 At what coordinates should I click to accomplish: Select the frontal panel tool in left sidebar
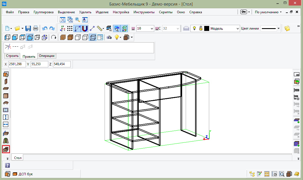point(6,96)
